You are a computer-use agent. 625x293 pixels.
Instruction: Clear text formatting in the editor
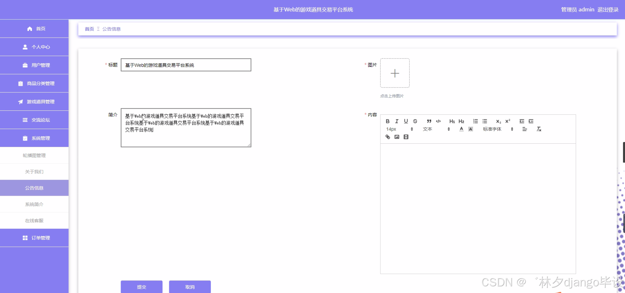click(x=539, y=129)
